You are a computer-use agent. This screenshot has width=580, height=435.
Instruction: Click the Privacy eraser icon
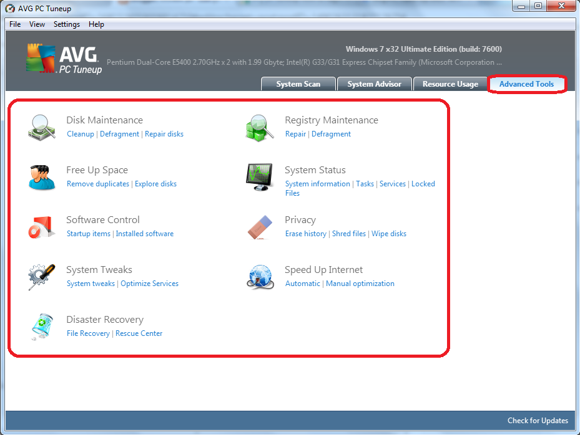260,227
